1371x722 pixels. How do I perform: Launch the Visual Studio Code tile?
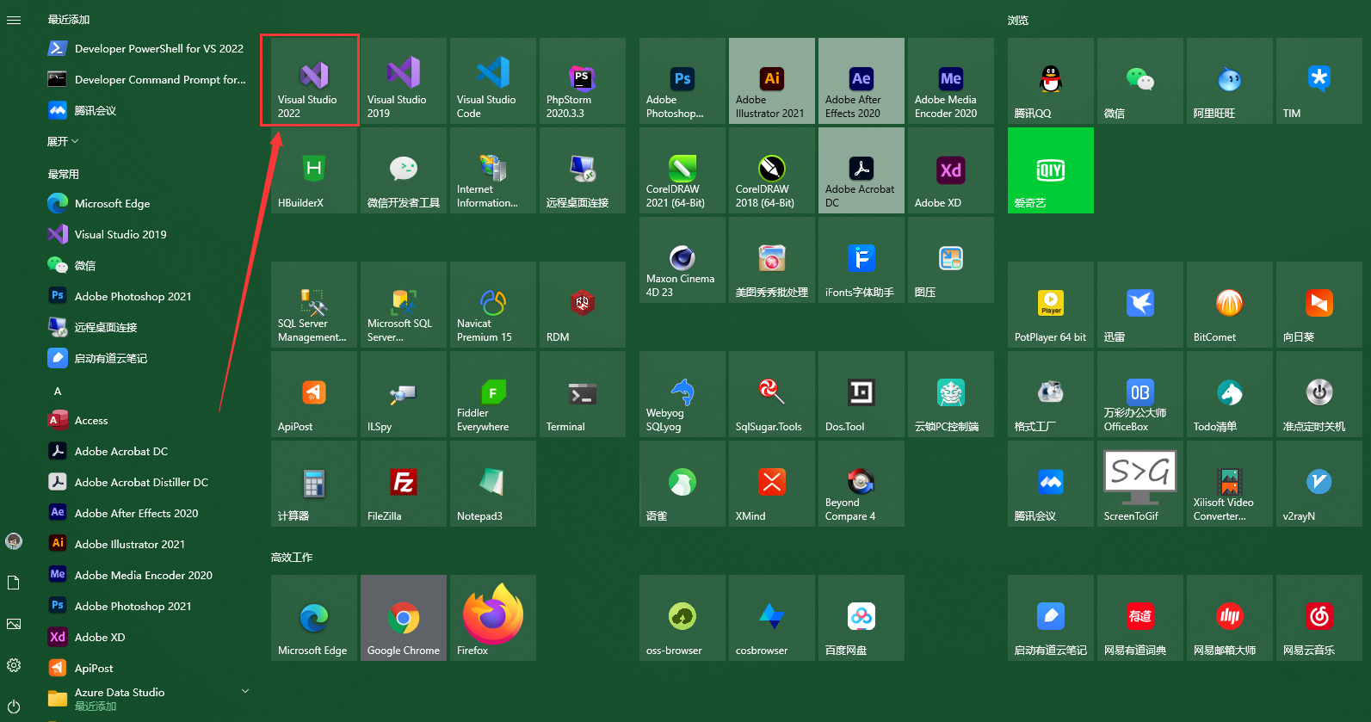[492, 81]
